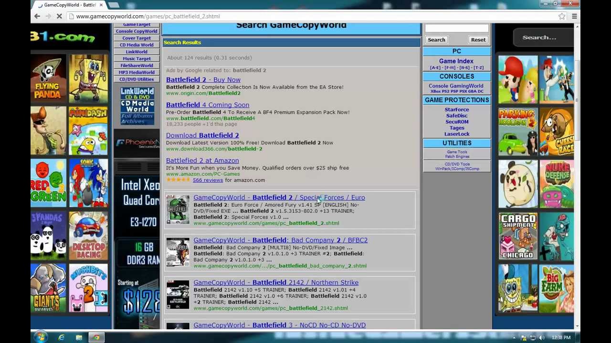Show hidden system tray icons
The image size is (611, 343).
(x=514, y=338)
